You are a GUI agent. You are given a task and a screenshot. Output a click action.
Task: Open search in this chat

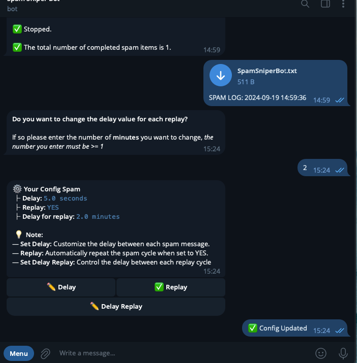click(305, 4)
